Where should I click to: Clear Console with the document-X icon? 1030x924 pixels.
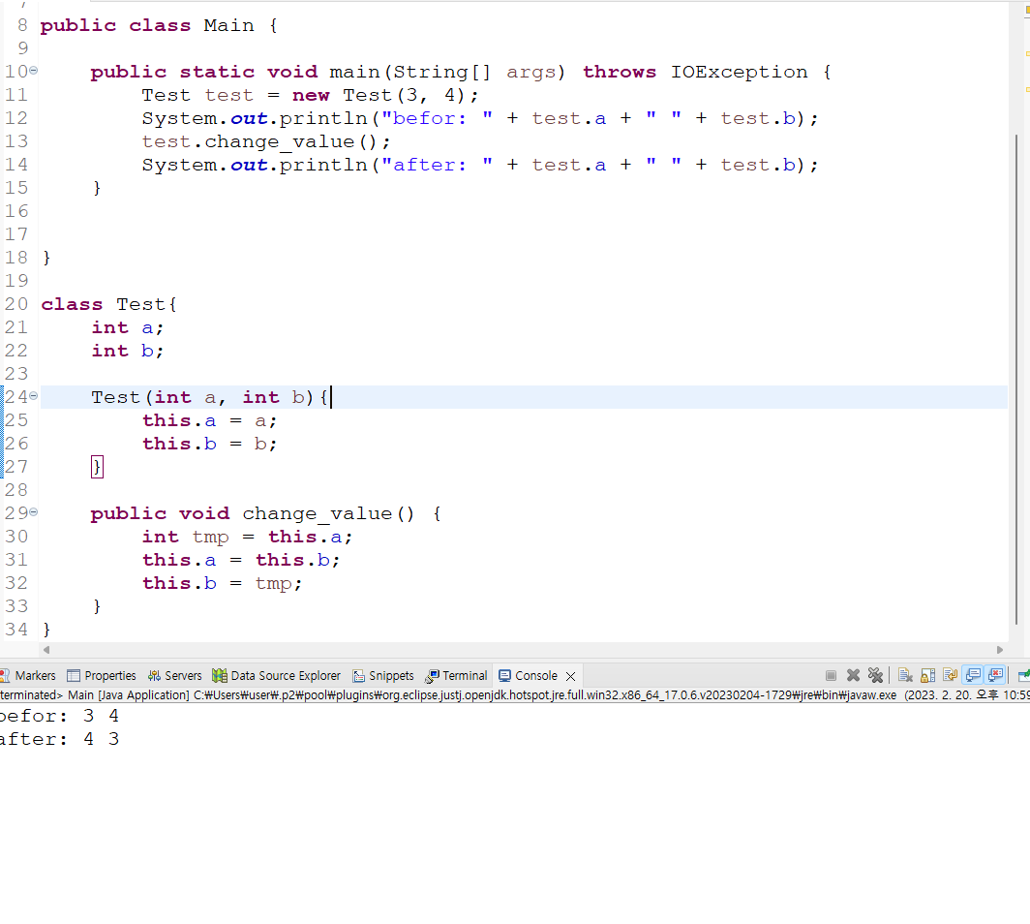[905, 676]
